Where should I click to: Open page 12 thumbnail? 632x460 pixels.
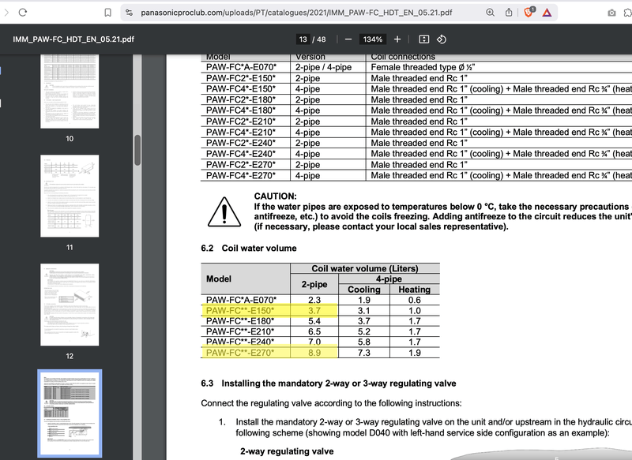[x=70, y=305]
